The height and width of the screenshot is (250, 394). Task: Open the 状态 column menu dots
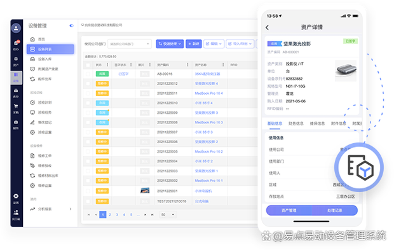point(107,65)
